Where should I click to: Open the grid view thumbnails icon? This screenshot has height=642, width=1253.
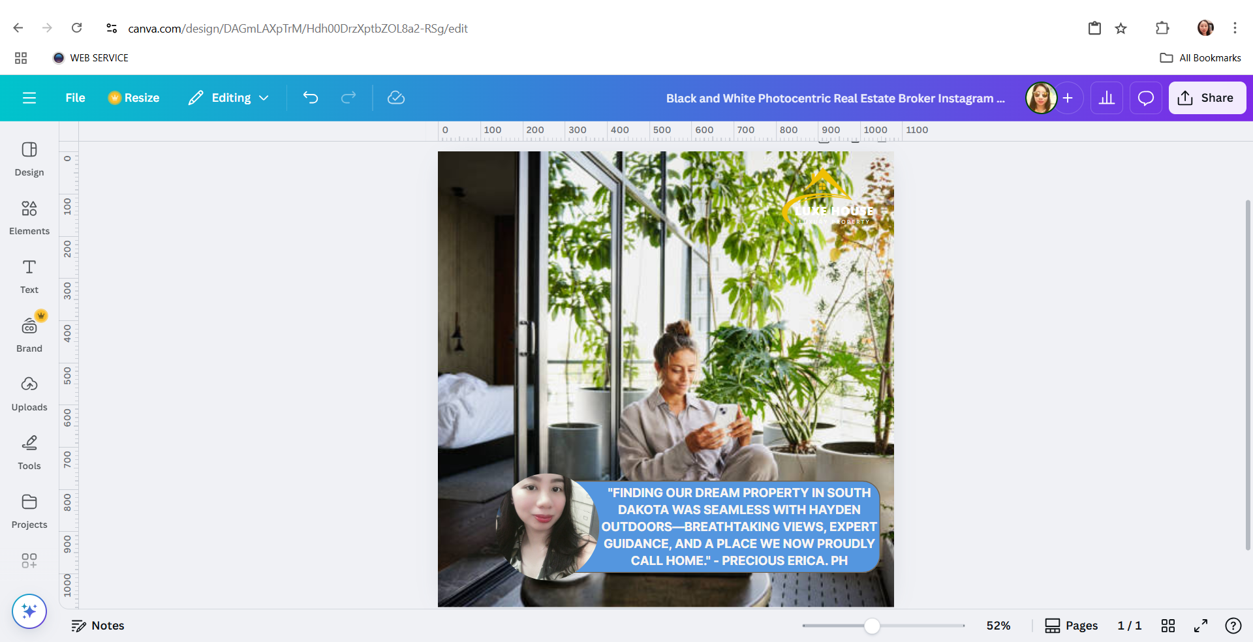1168,626
